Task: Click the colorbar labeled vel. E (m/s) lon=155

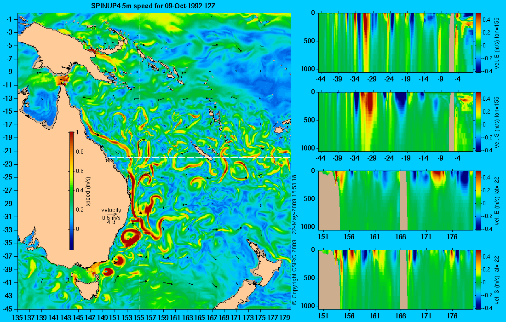Action: point(478,42)
